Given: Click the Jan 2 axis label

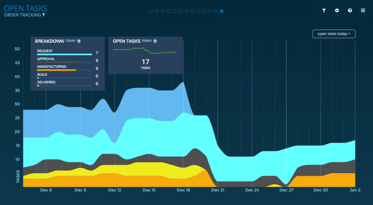Looking at the screenshot, I should click(355, 190).
